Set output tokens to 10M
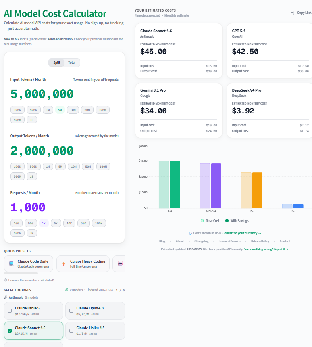The height and width of the screenshot is (347, 312). pos(74,167)
